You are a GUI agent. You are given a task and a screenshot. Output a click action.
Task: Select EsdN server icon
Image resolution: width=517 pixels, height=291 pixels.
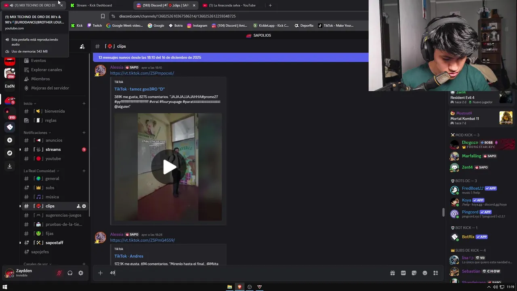(10, 86)
